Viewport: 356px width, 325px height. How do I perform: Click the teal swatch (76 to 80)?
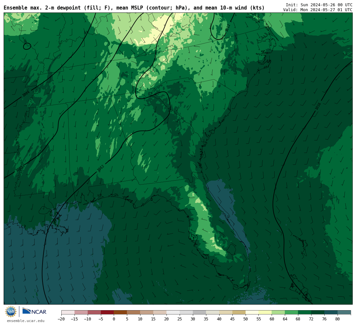click(331, 312)
